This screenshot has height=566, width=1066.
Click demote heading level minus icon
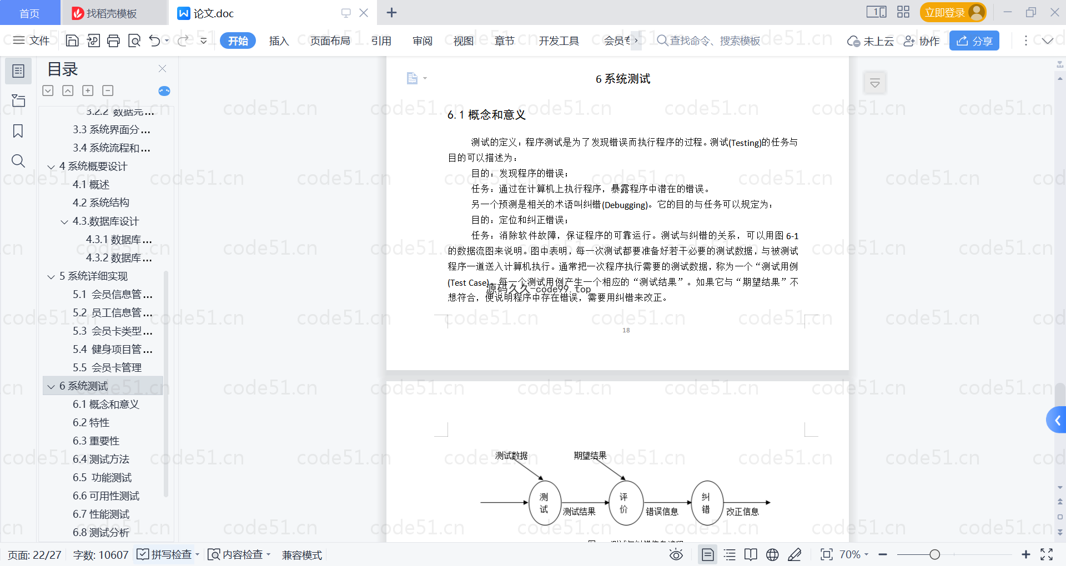[108, 90]
